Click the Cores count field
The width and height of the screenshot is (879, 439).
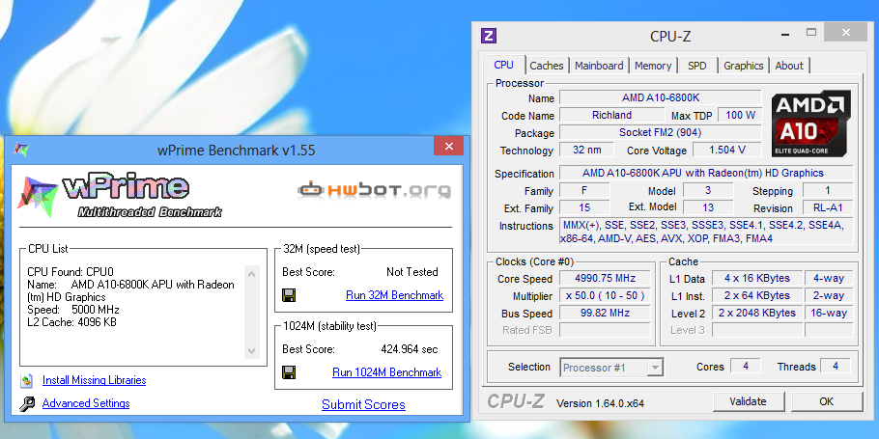745,367
